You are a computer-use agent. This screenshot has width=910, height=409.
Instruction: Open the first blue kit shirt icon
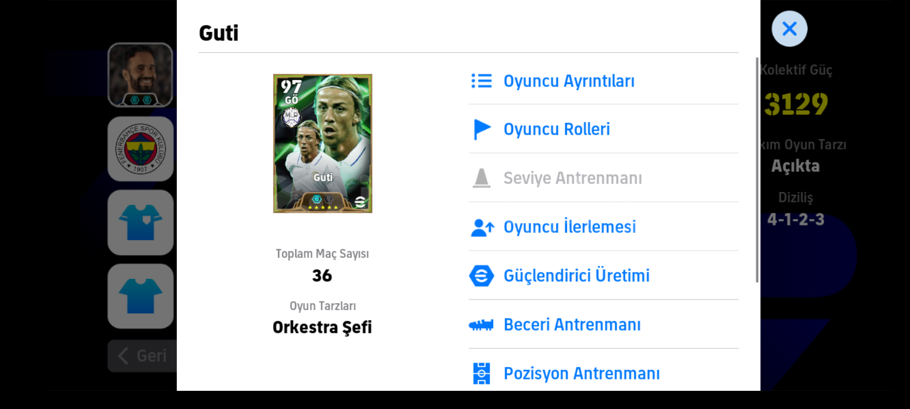(x=140, y=222)
